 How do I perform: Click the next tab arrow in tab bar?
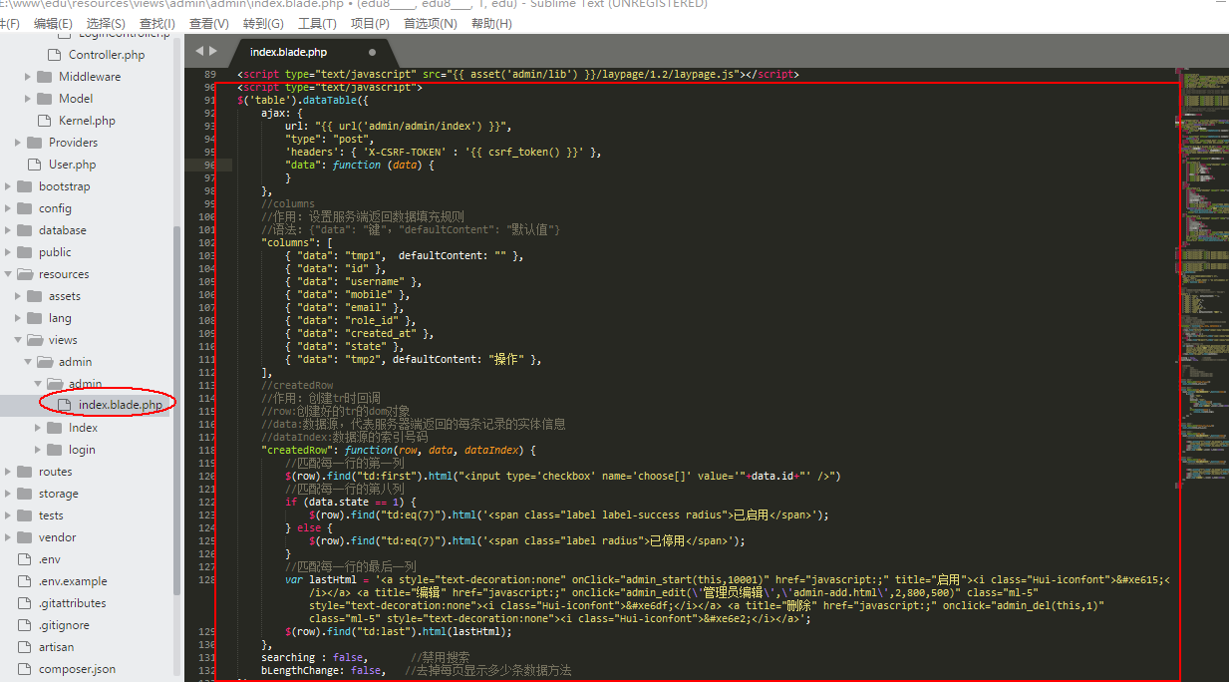pos(211,51)
